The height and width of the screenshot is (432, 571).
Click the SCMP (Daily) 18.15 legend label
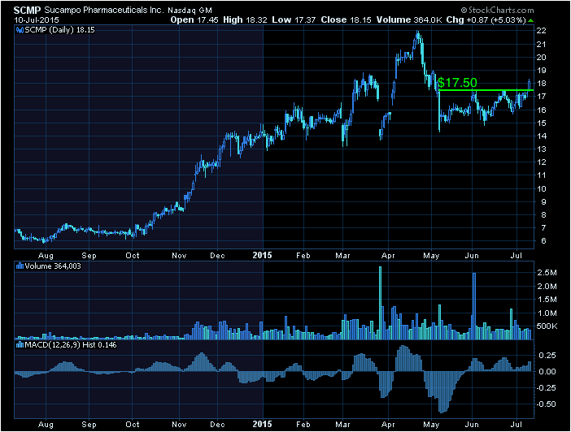59,30
